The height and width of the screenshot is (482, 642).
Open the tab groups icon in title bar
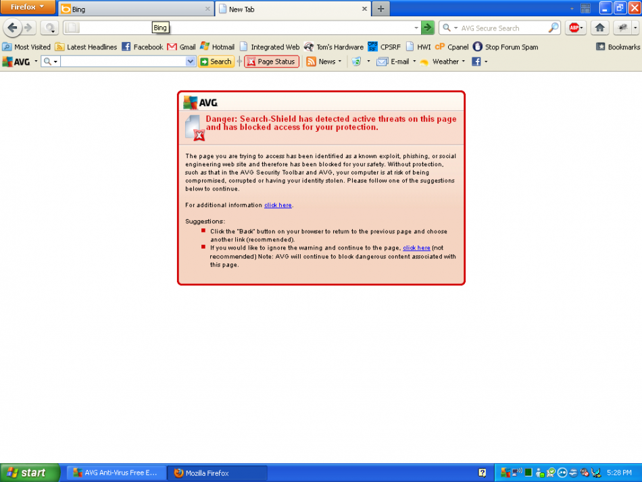pos(585,8)
